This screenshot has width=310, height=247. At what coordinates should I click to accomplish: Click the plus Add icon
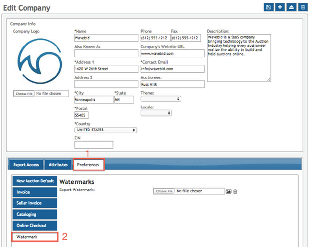pyautogui.click(x=280, y=7)
